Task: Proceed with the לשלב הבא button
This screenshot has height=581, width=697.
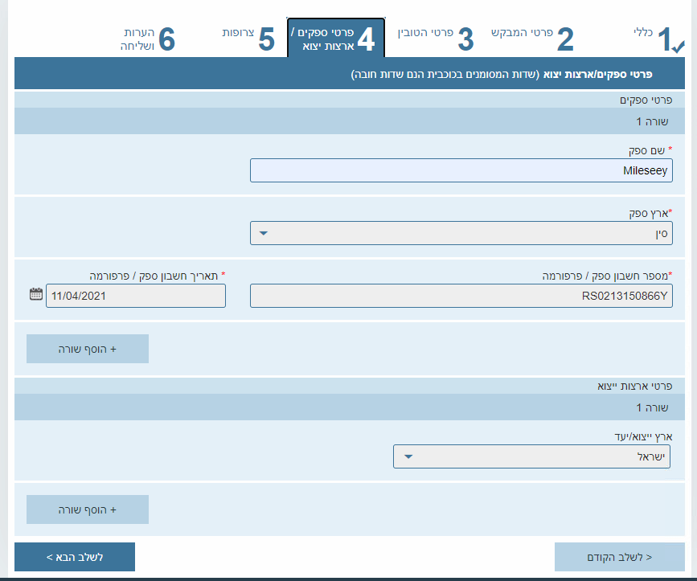Action: point(75,557)
